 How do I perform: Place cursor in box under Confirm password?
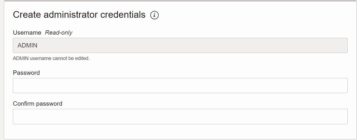180,116
